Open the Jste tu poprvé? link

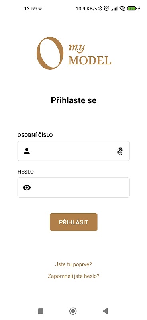[74, 264]
